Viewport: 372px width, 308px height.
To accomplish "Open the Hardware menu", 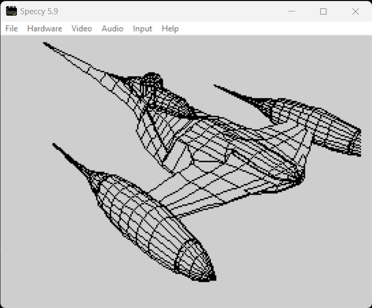I will (44, 28).
